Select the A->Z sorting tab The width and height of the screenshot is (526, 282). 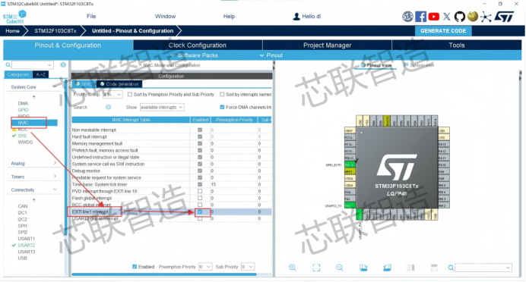pos(41,74)
